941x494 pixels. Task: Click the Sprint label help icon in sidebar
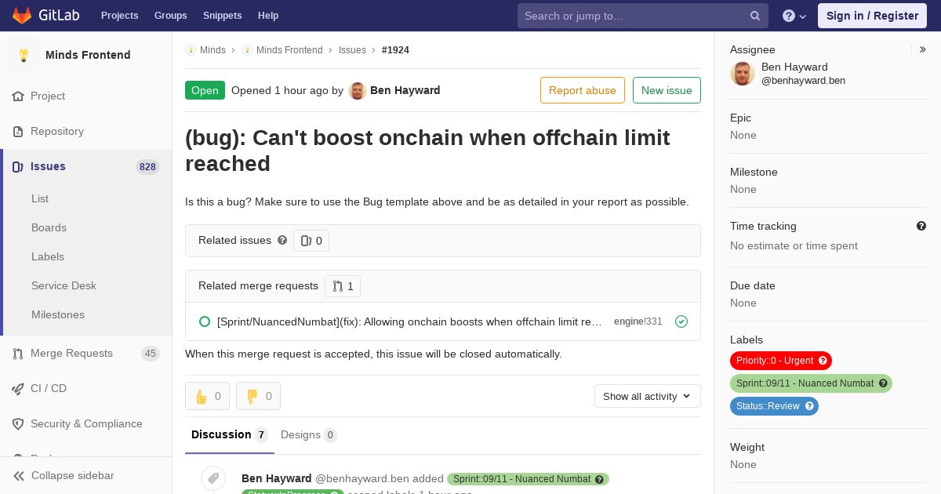[883, 383]
